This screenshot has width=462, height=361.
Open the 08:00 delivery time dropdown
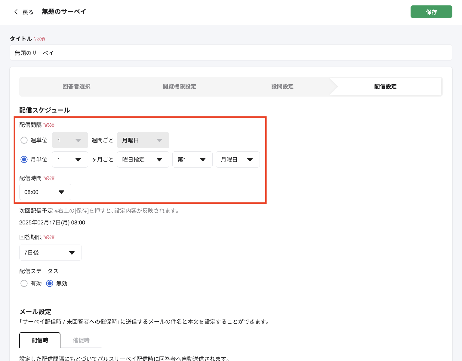coord(45,192)
